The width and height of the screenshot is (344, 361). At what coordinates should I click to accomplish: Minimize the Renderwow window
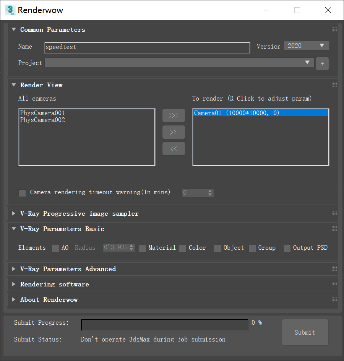click(266, 10)
